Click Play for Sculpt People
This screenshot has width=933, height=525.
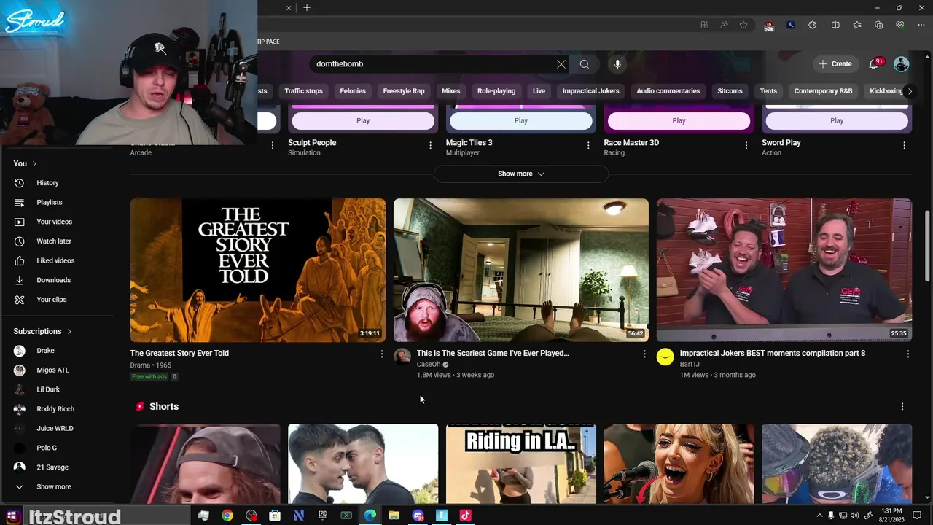[363, 120]
